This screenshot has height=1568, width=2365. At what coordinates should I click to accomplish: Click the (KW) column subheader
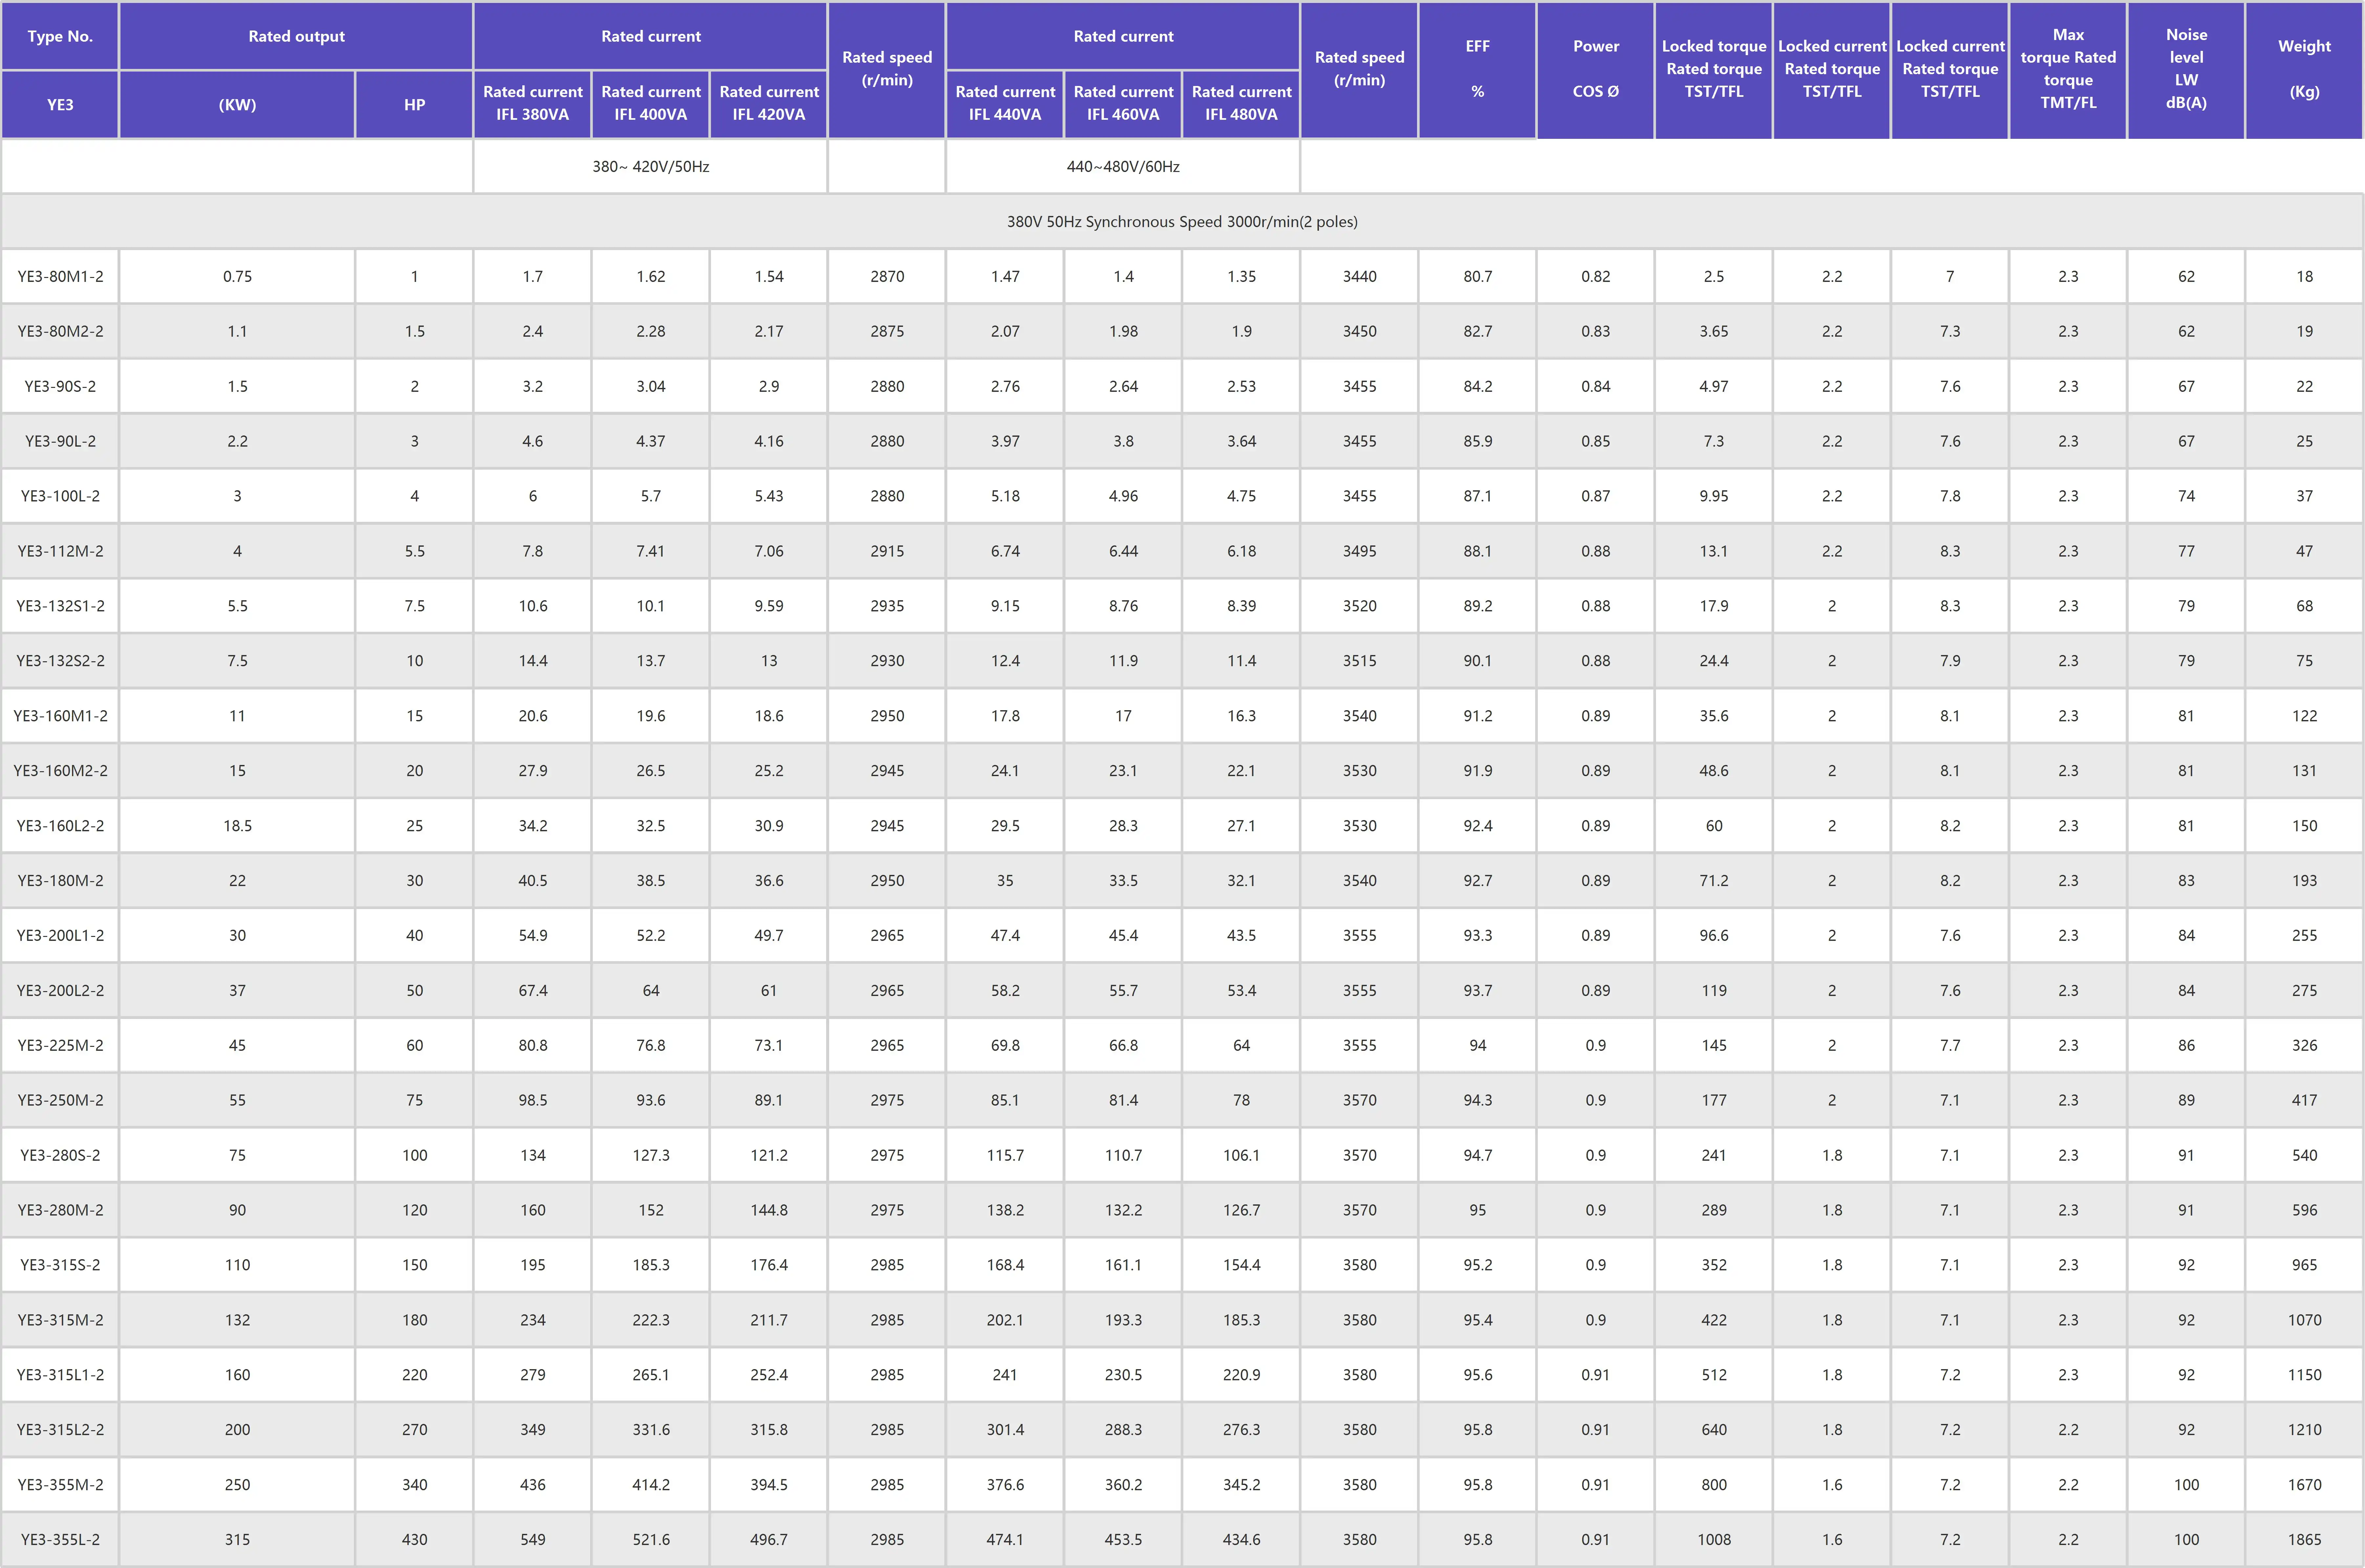237,104
